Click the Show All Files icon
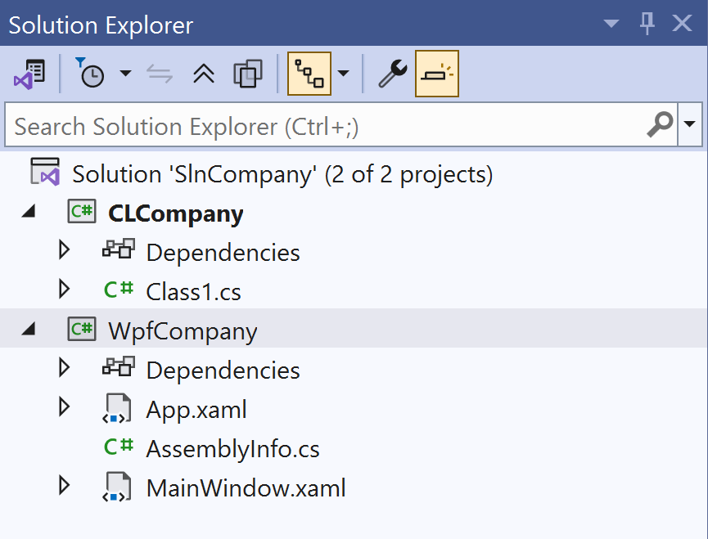708x539 pixels. tap(247, 74)
